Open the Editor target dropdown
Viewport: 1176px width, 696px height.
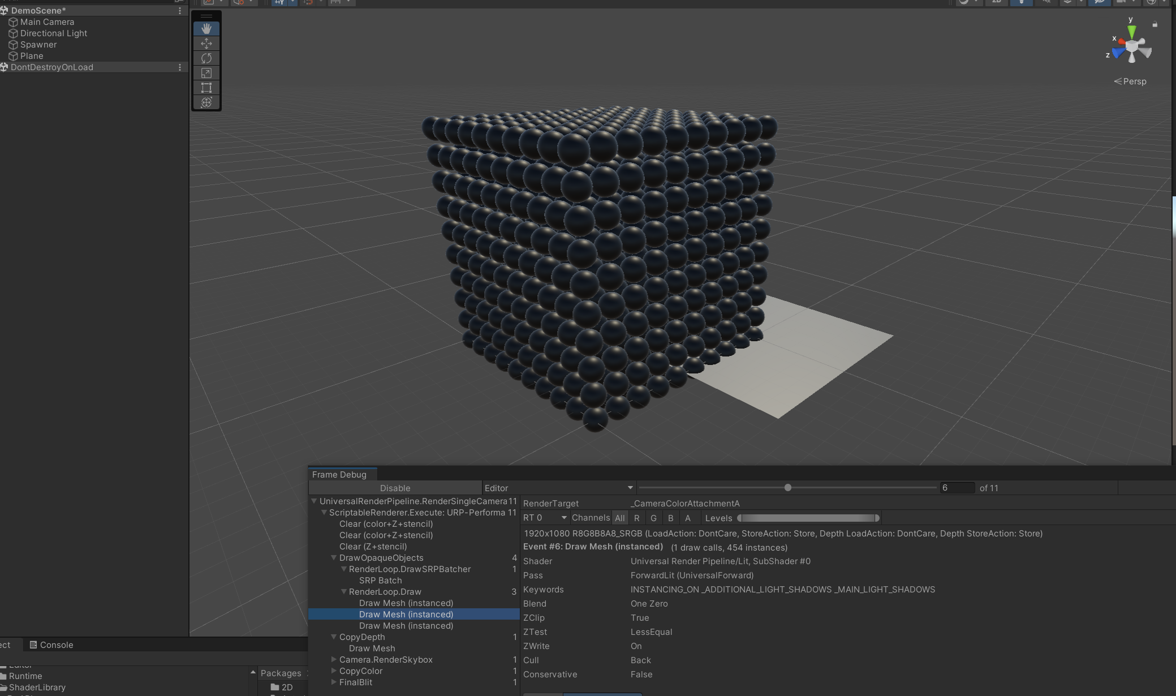558,487
